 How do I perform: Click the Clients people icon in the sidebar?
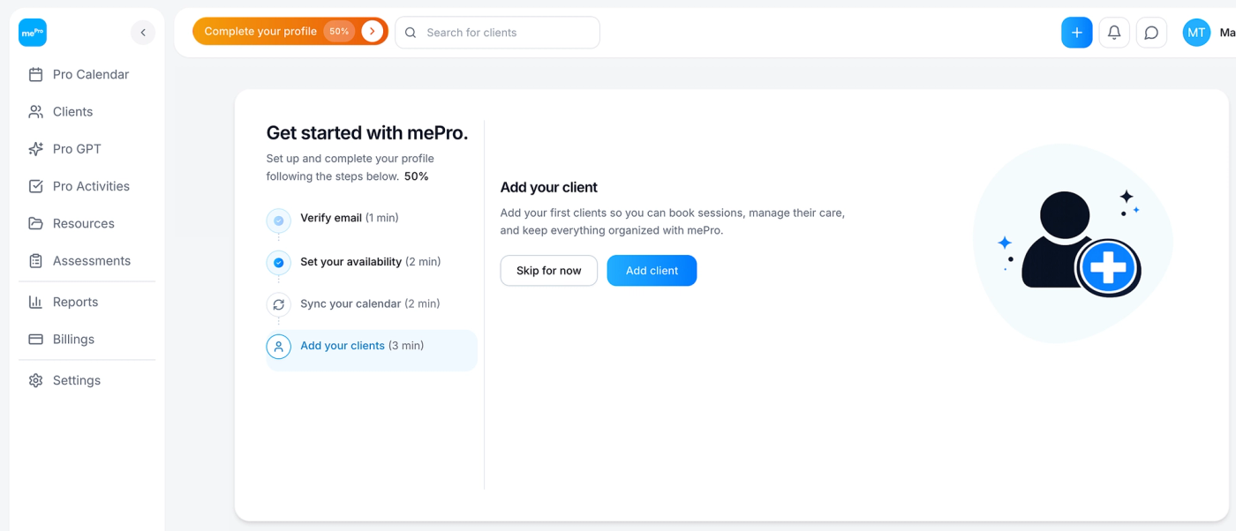(35, 112)
